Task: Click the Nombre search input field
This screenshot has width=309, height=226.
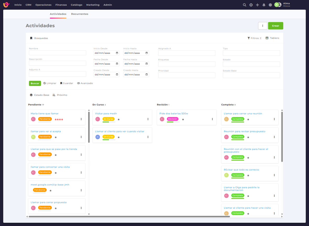Action: point(57,53)
